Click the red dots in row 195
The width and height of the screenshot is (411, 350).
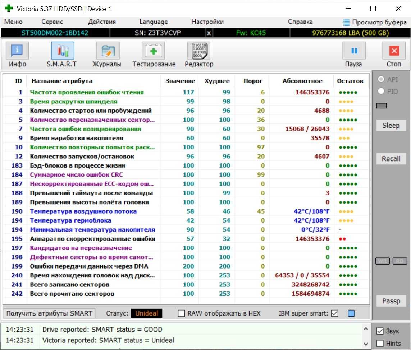[342, 239]
